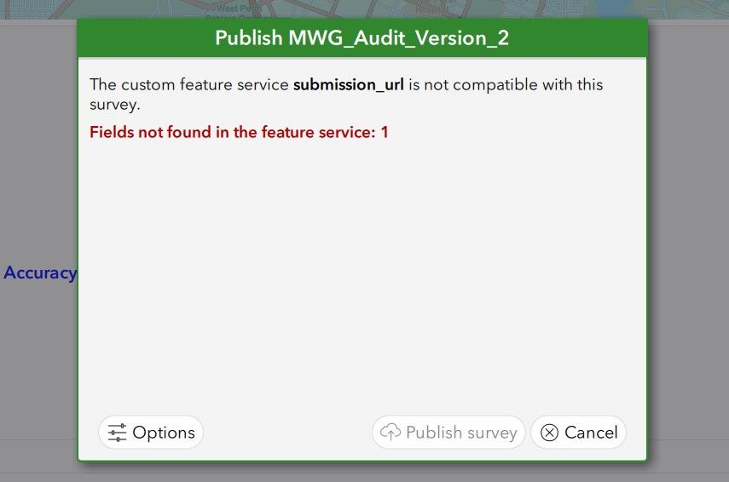
Task: Click the Accuracy label behind the dialog
Action: point(39,273)
